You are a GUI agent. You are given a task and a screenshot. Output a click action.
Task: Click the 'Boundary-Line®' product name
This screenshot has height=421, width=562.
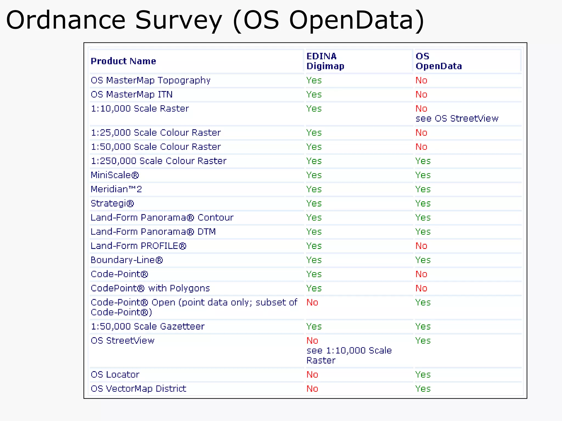click(x=127, y=260)
